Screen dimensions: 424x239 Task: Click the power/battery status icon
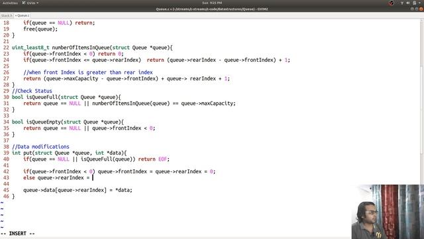[x=415, y=3]
